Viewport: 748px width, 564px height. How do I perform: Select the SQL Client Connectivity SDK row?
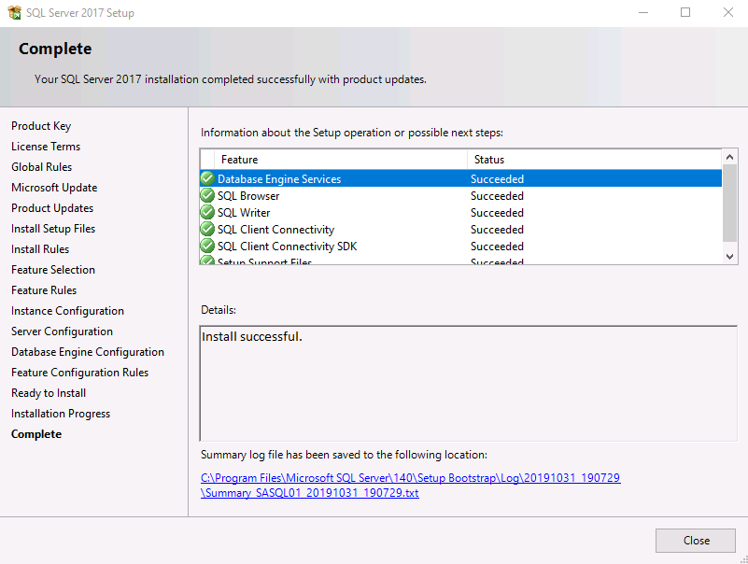point(460,247)
